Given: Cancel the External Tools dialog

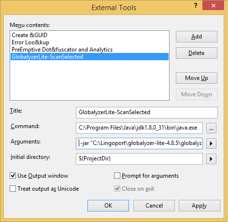Looking at the screenshot, I should [154, 206].
